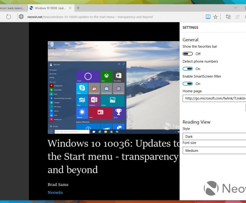Image resolution: width=246 pixels, height=203 pixels.
Task: Click the Refresh page icon
Action: click(9, 17)
